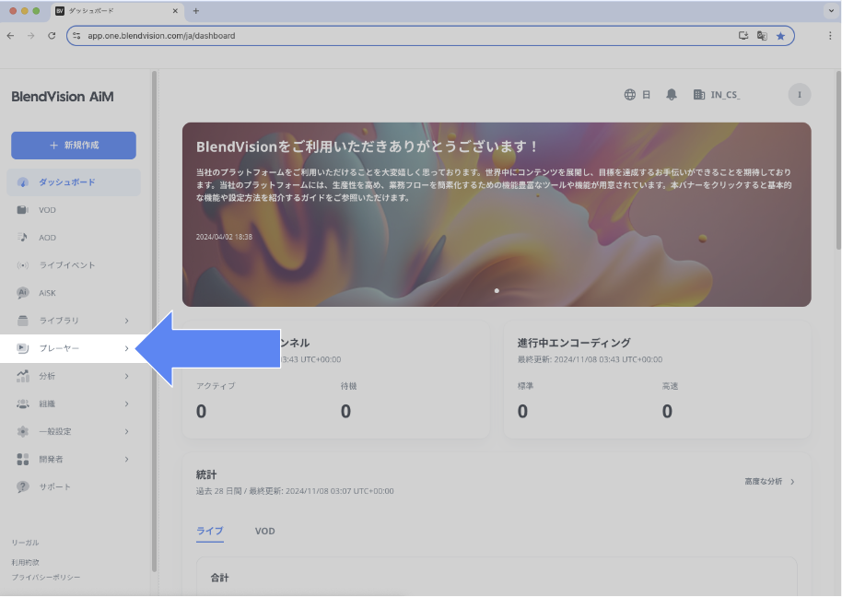
Task: Expand the ライブラリ chevron
Action: click(x=127, y=321)
